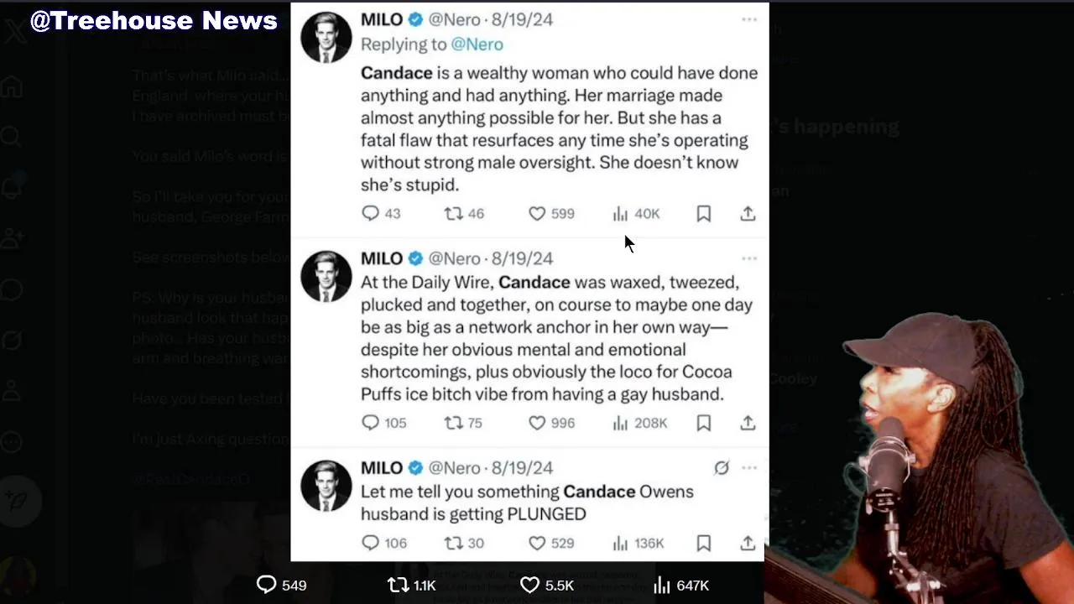Image resolution: width=1074 pixels, height=604 pixels.
Task: Open more options on PLUNGED tweet
Action: (x=749, y=468)
